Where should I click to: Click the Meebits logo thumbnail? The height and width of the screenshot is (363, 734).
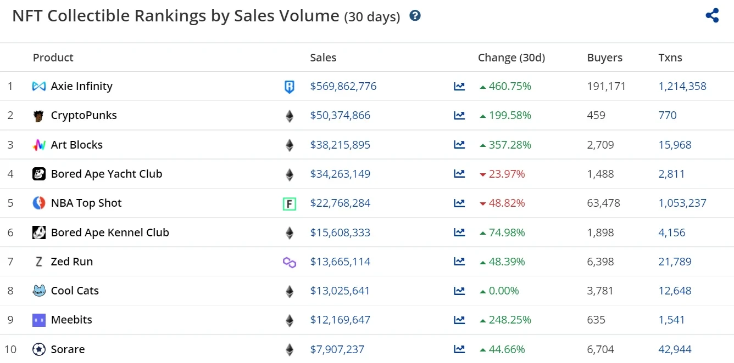click(39, 320)
